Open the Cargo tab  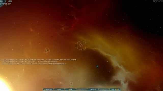click(x=93, y=89)
